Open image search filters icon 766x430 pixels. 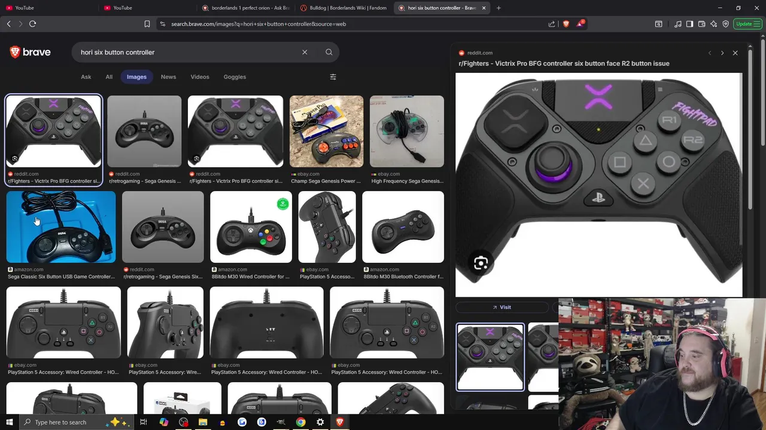(x=333, y=76)
